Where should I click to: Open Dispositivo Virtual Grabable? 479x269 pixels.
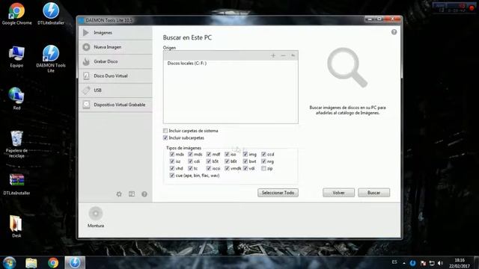tap(115, 105)
